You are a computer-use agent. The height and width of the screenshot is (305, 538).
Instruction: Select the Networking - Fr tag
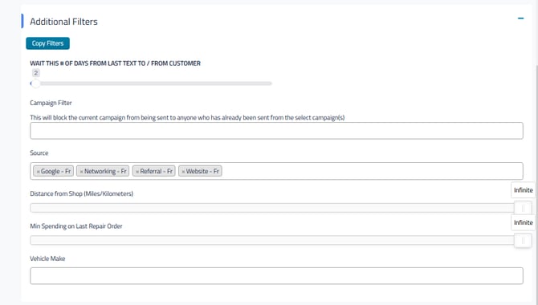coord(105,171)
